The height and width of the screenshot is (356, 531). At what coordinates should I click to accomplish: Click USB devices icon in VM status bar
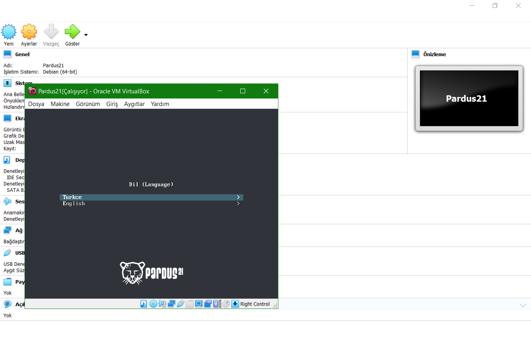pos(181,304)
